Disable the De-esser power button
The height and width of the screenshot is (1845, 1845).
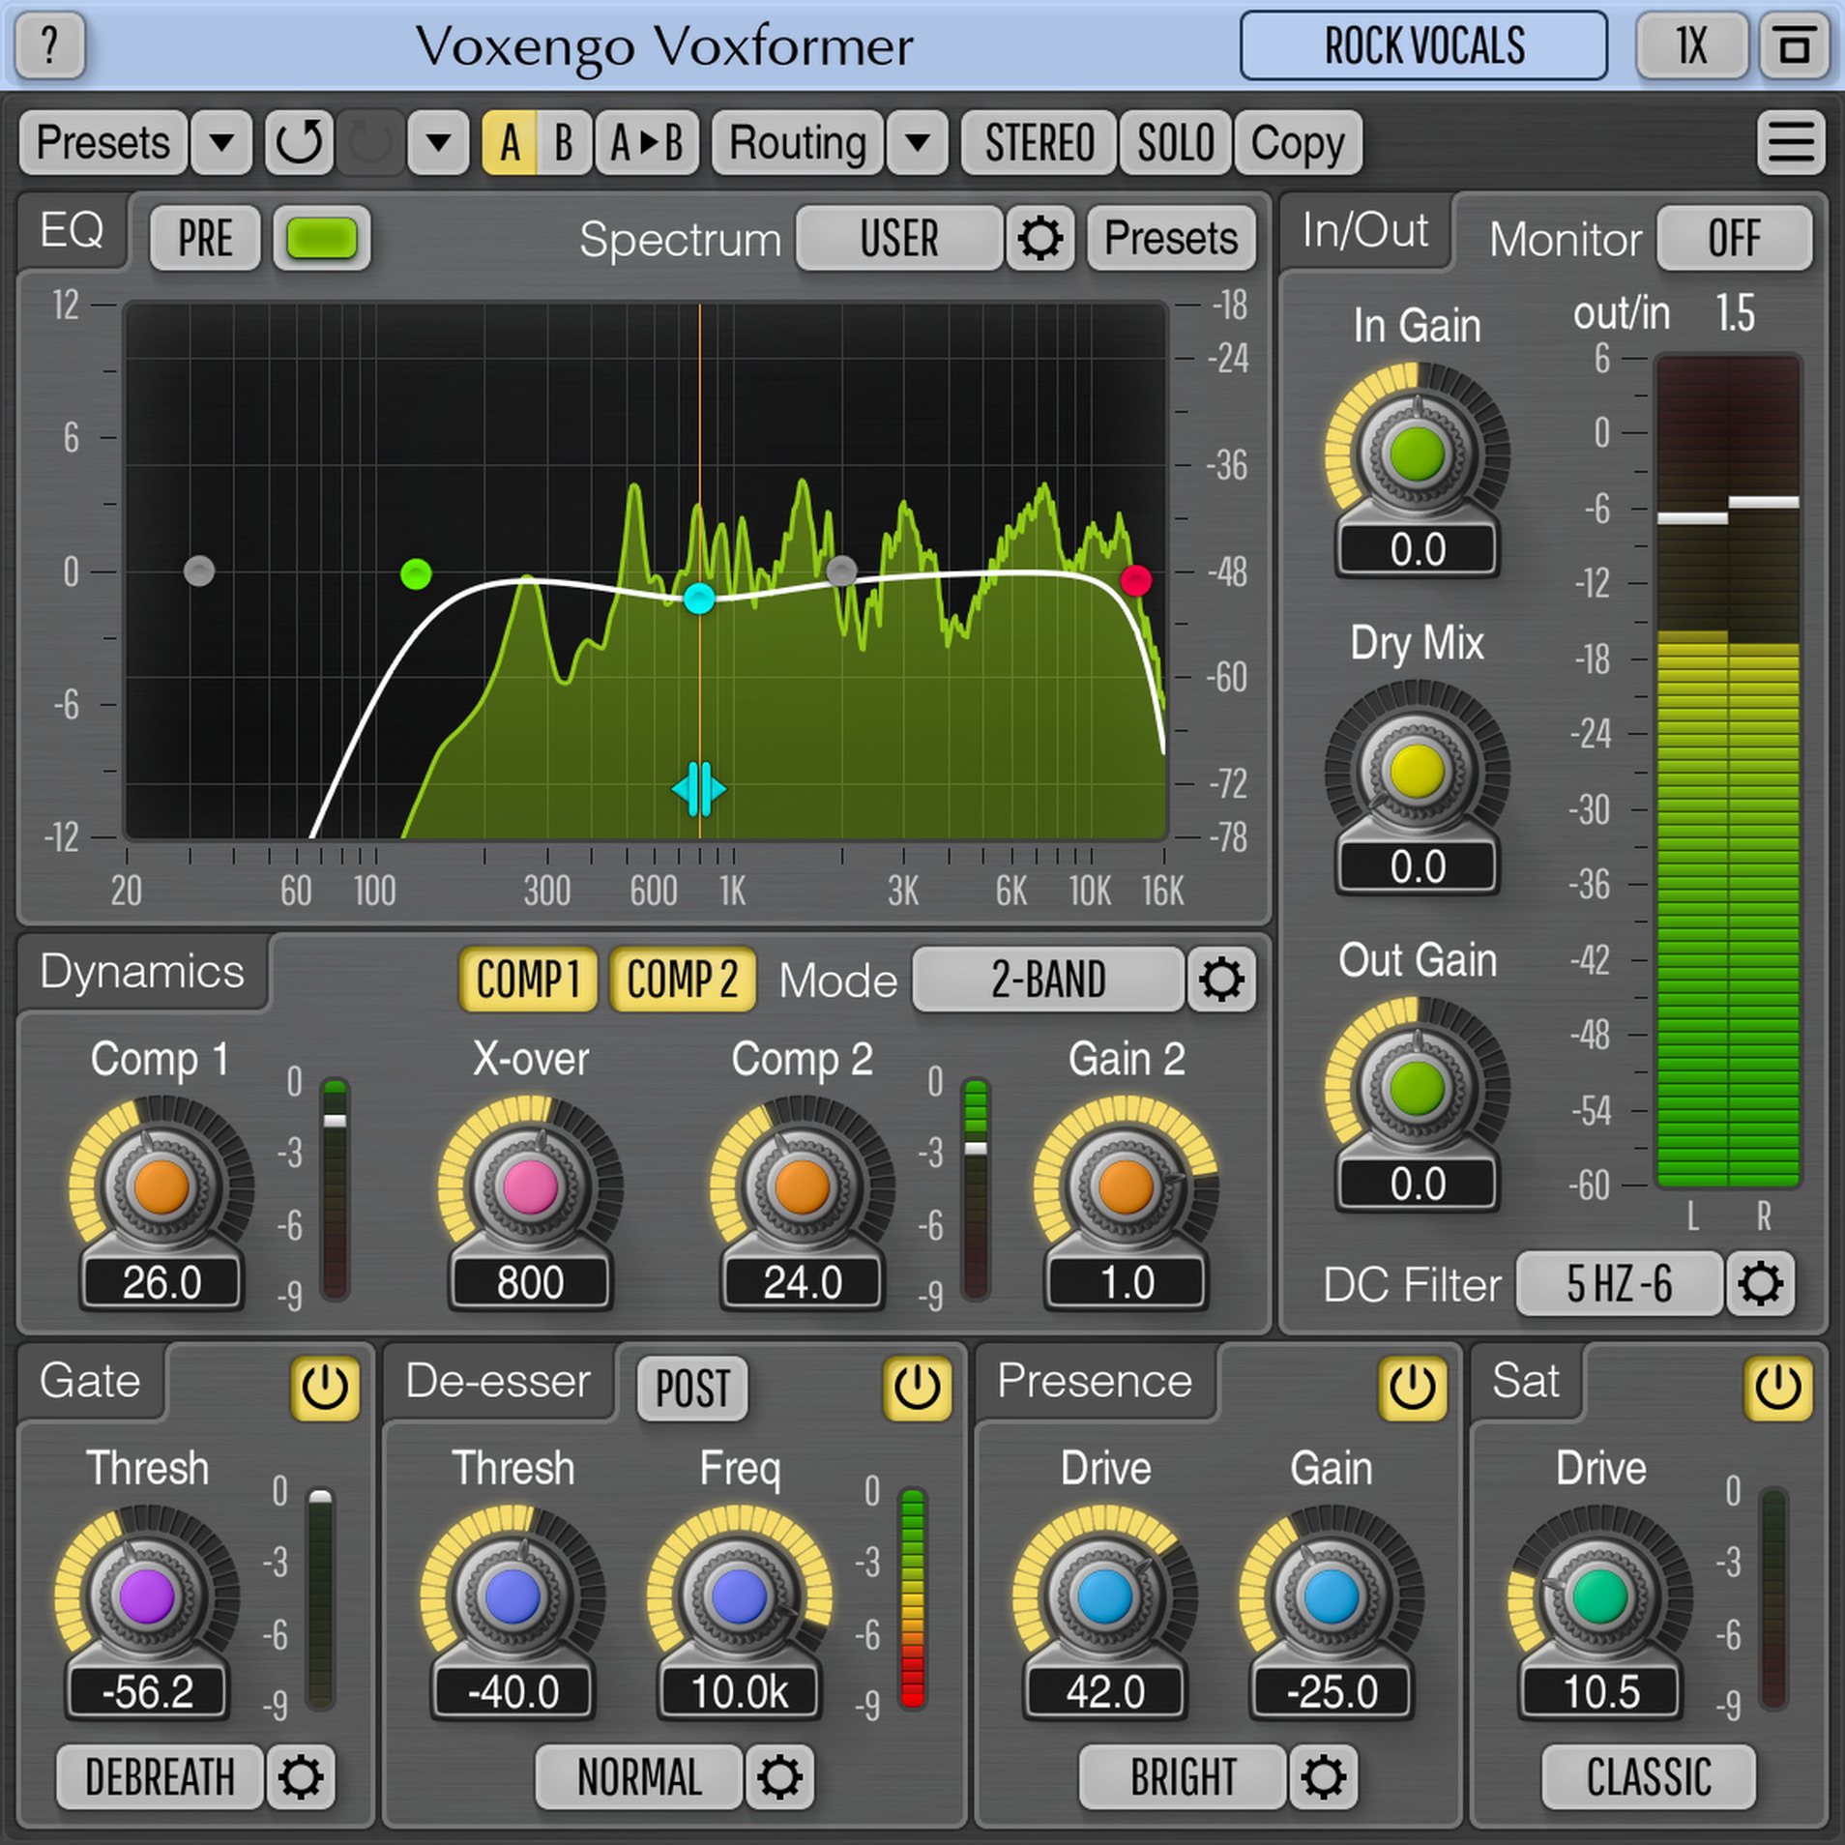pyautogui.click(x=917, y=1388)
